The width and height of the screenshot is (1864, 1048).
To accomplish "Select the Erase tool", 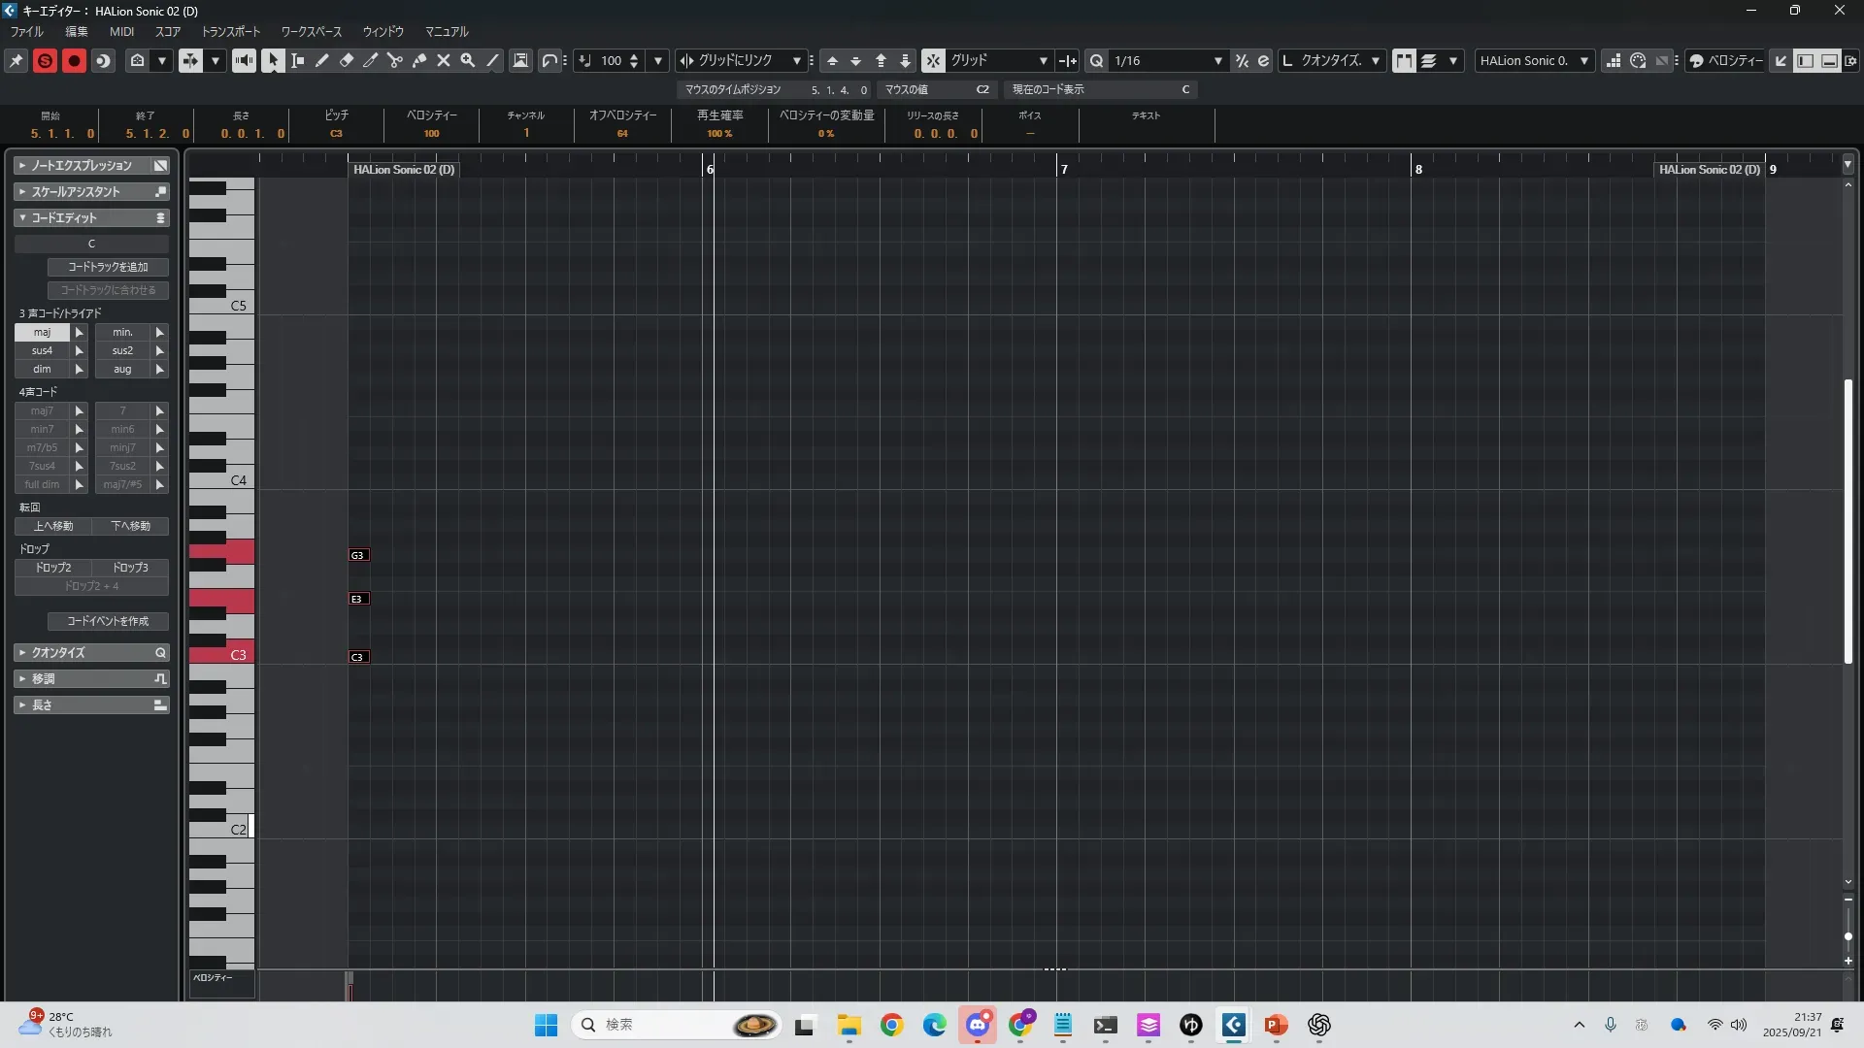I will [347, 60].
